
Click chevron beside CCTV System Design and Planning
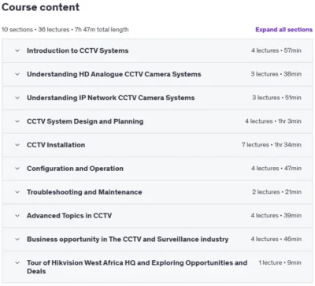pos(17,121)
